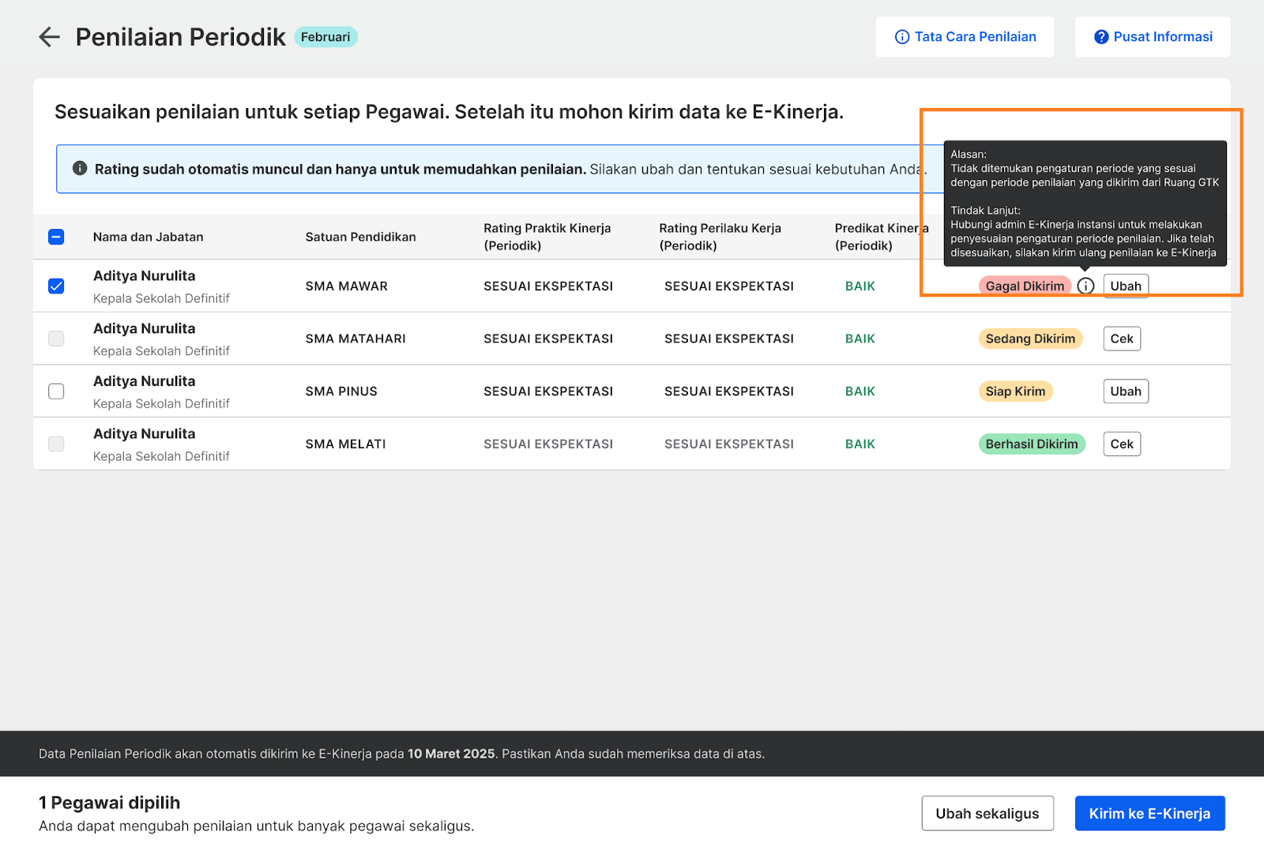Click the Rating Praktik Kinerja column header
1264x850 pixels.
[547, 237]
